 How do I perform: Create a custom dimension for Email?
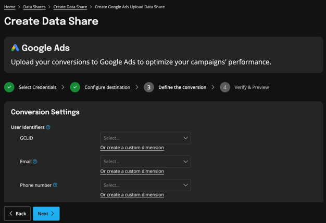pos(132,171)
